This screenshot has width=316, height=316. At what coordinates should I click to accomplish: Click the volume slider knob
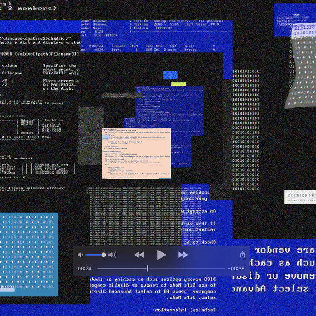pyautogui.click(x=103, y=255)
